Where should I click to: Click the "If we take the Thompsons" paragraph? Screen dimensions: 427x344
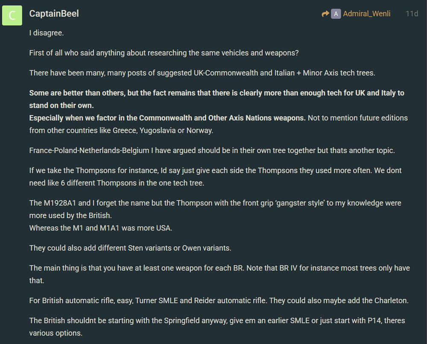click(x=215, y=177)
